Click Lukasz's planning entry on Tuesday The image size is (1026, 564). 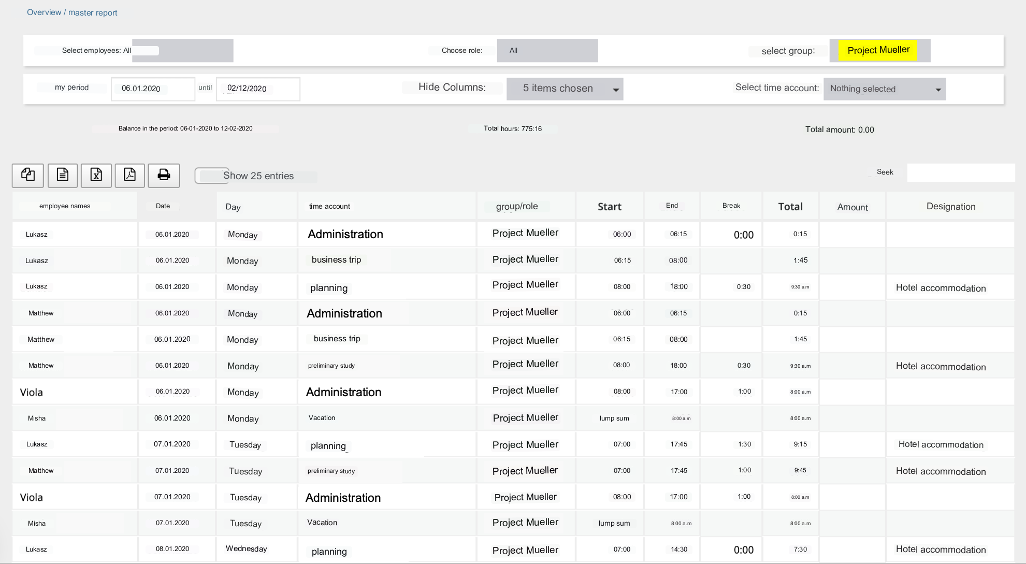point(328,446)
